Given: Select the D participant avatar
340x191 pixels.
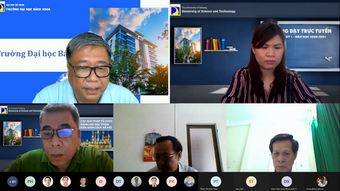Looking at the screenshot, I should (x=101, y=182).
